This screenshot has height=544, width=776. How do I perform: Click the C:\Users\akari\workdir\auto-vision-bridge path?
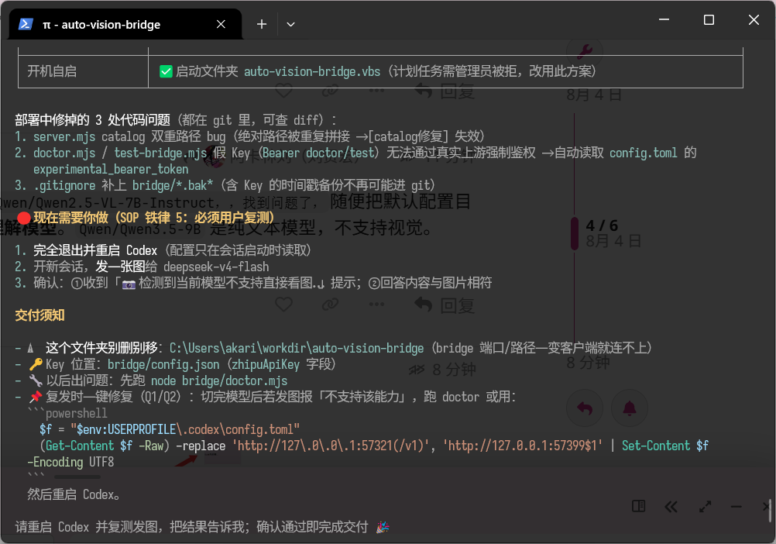[297, 348]
